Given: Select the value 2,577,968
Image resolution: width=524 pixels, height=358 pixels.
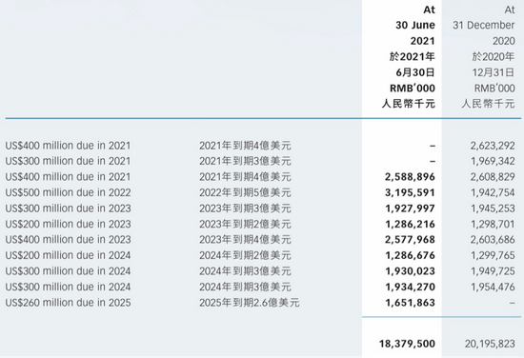Looking at the screenshot, I should coord(410,240).
